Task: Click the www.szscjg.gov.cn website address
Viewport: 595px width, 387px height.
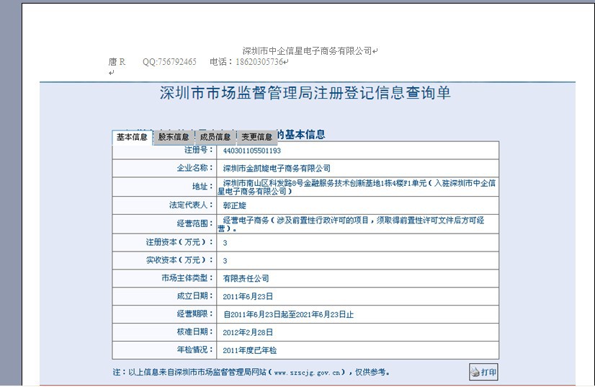Action: click(x=307, y=373)
